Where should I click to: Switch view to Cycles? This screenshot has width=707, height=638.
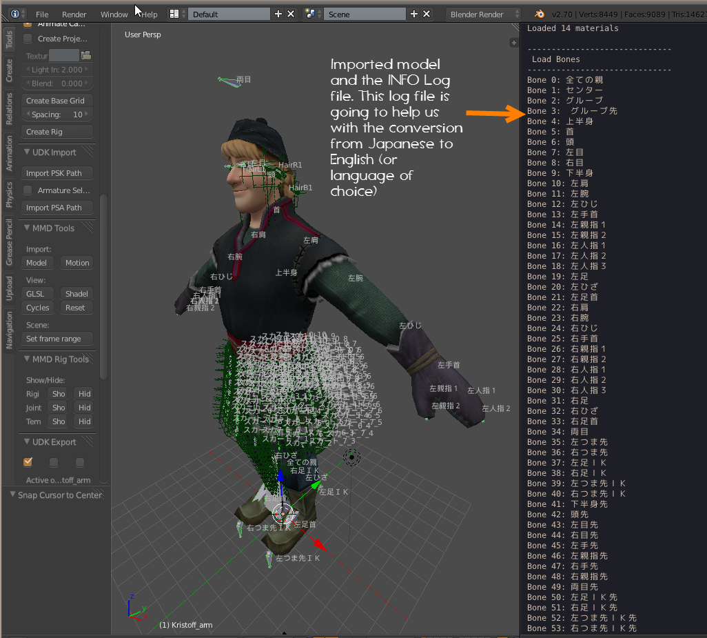pyautogui.click(x=37, y=308)
